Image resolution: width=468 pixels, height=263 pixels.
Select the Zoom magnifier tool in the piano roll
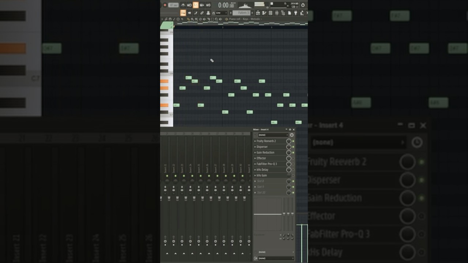point(216,19)
